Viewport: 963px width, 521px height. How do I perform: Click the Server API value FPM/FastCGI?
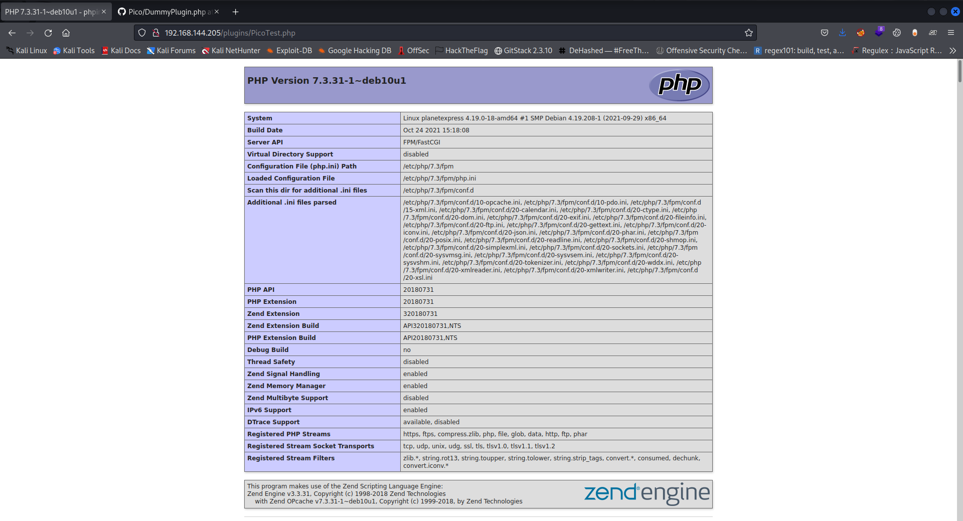[x=422, y=142]
